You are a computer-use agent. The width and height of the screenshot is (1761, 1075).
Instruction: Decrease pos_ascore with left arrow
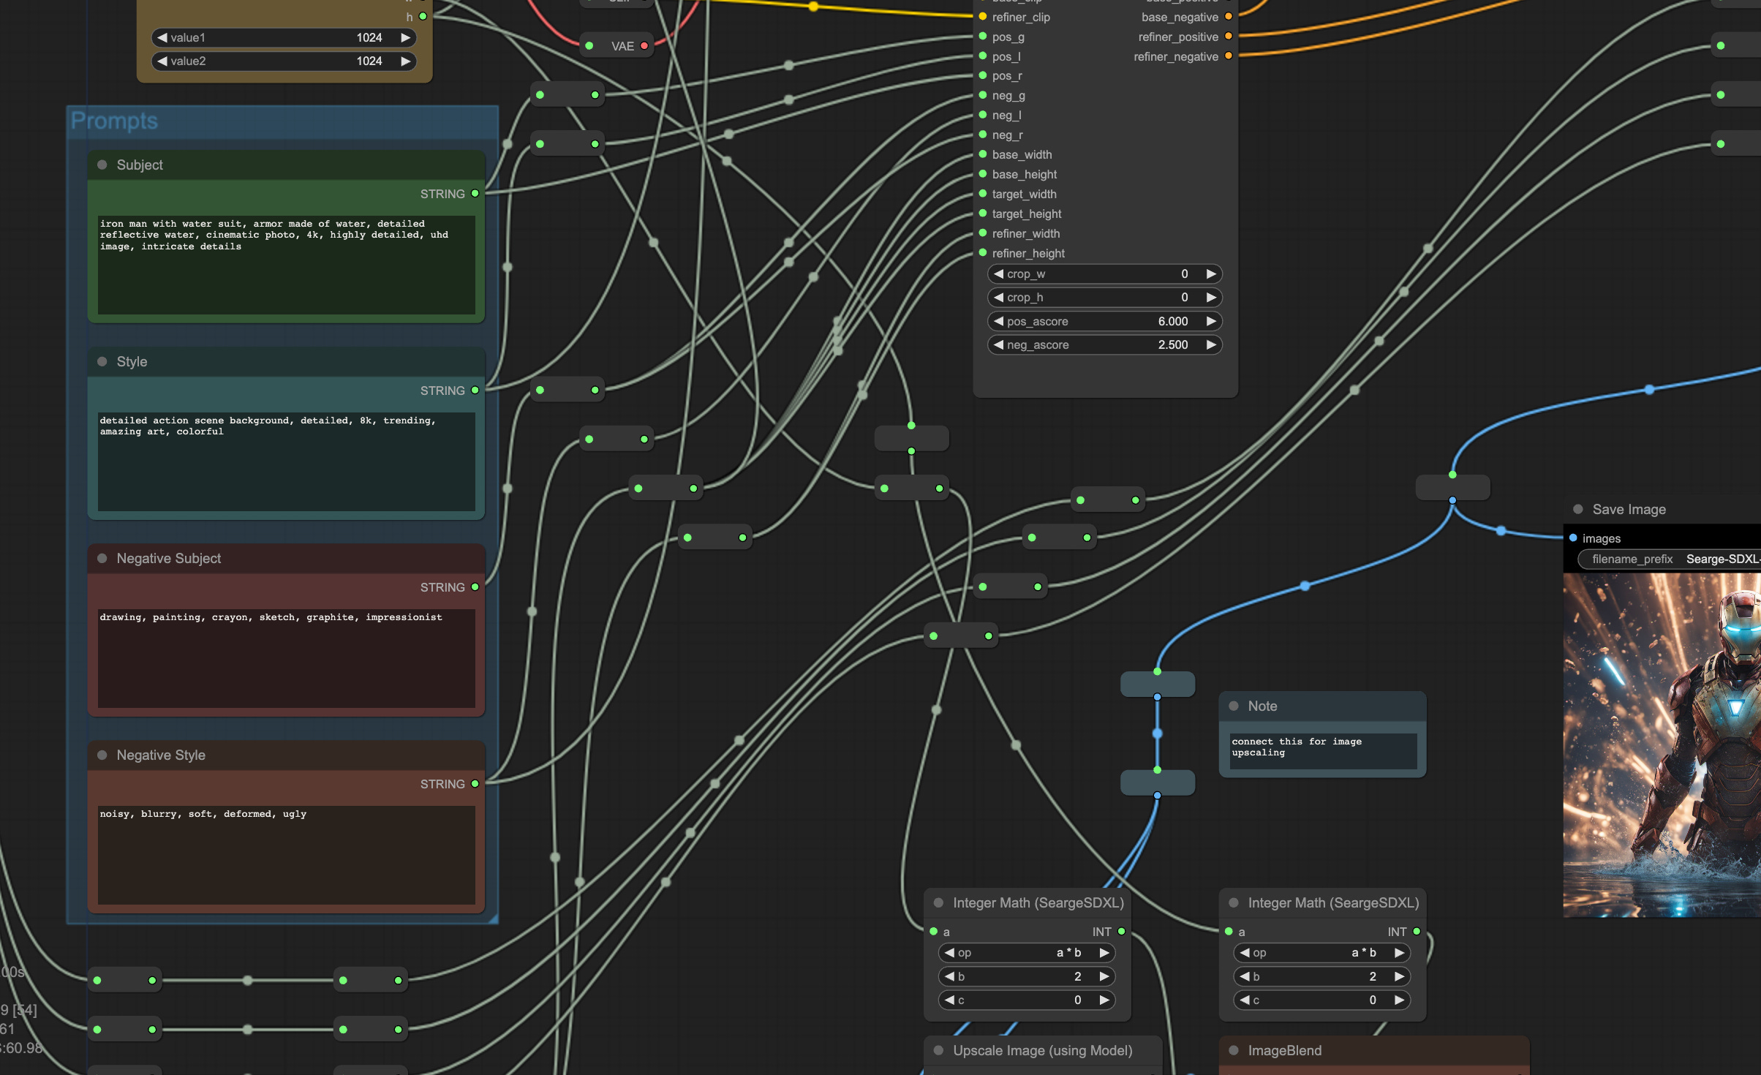point(998,321)
